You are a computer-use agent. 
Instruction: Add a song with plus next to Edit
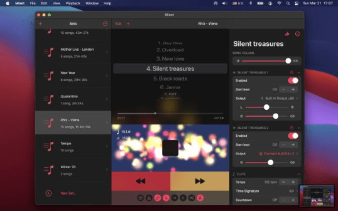point(128,24)
